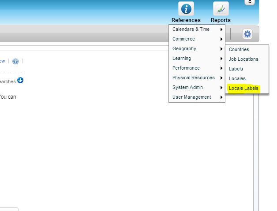The width and height of the screenshot is (277, 211).
Task: Open Calendars & Time submenu
Action: [x=197, y=29]
